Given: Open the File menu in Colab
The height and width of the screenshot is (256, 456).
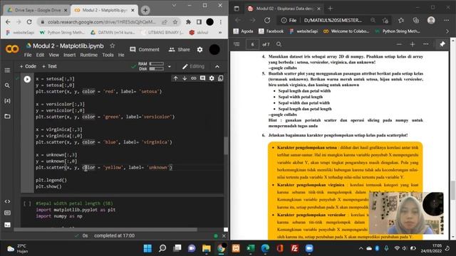Looking at the screenshot, I should click(x=28, y=55).
